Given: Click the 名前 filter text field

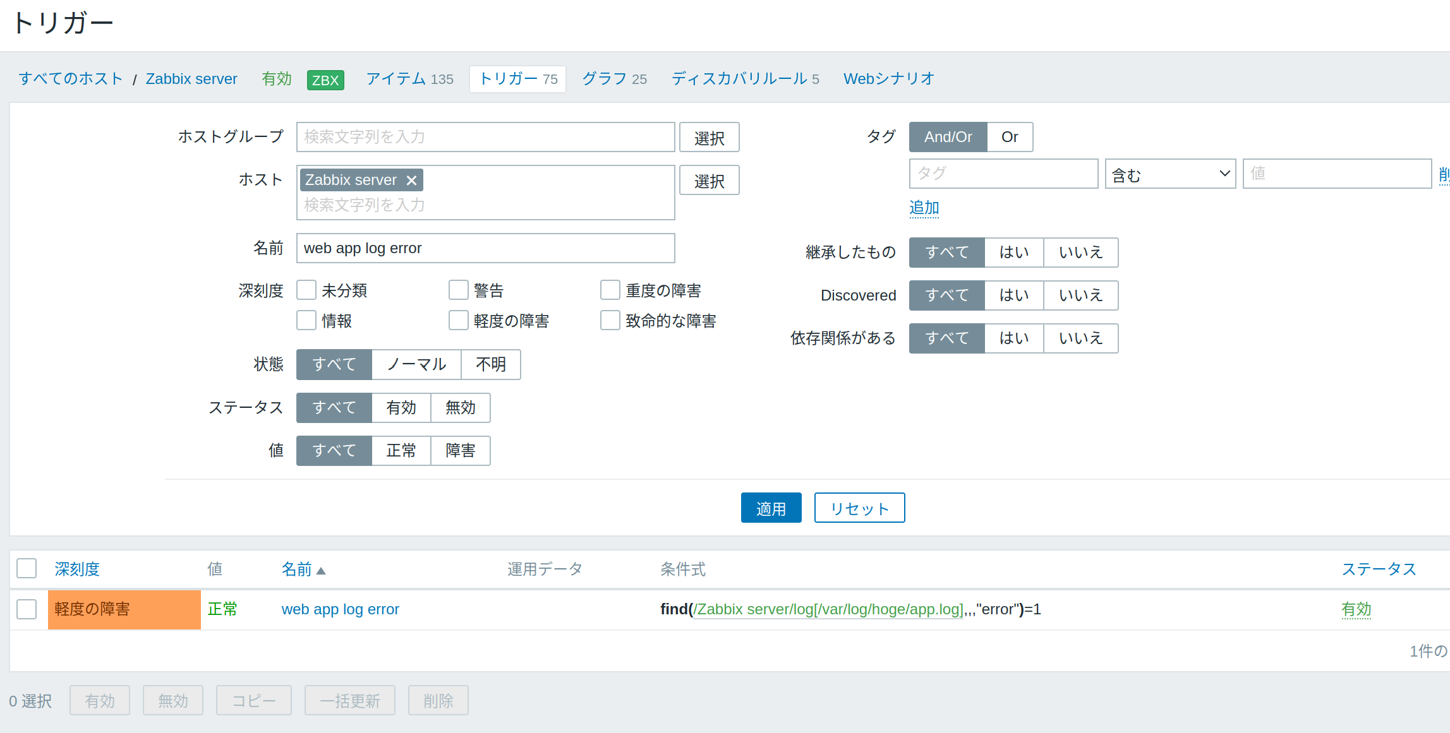Looking at the screenshot, I should point(485,248).
